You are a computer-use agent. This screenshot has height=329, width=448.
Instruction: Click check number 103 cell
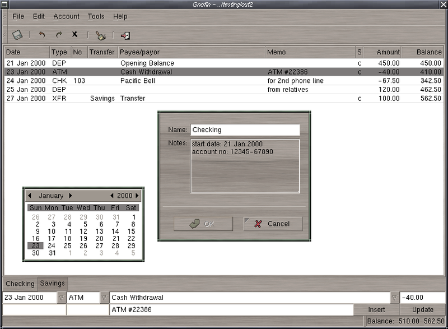click(80, 81)
